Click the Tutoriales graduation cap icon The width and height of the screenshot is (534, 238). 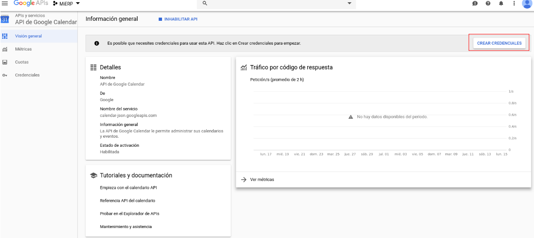[93, 175]
